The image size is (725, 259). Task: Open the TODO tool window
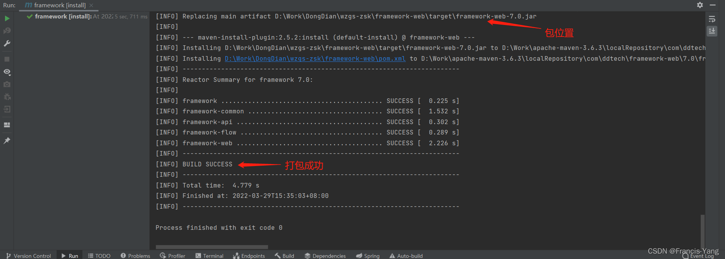click(x=99, y=256)
